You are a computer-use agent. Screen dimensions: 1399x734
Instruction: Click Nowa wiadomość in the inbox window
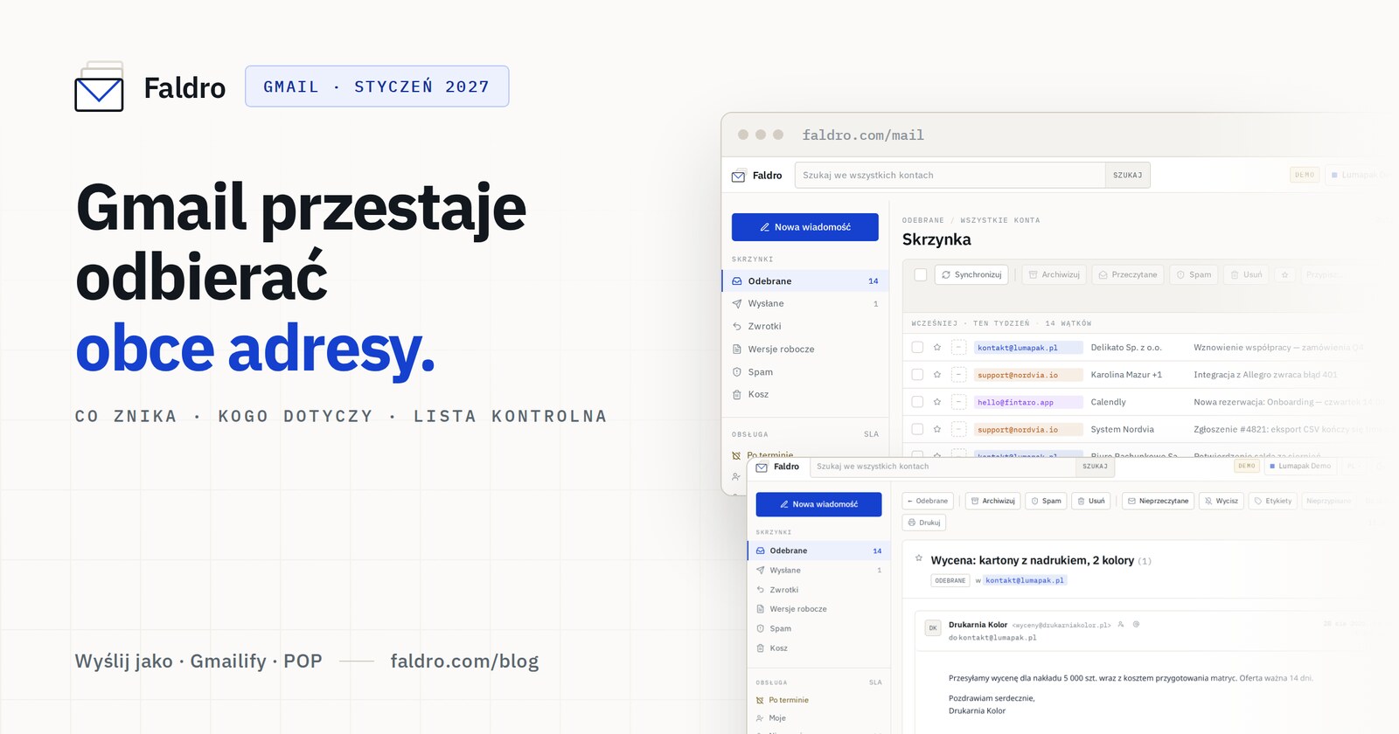804,227
